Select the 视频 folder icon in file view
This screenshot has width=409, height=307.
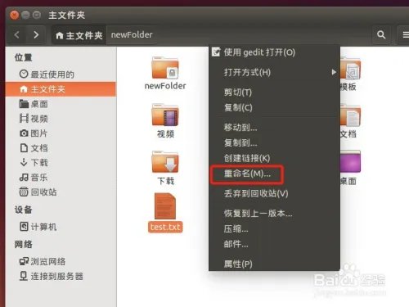(x=165, y=115)
